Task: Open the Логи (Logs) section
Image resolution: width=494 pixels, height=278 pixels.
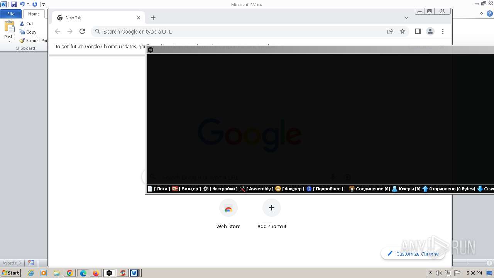Action: click(x=162, y=189)
